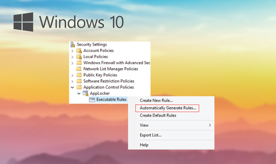Expand the Account Policies node
Image resolution: width=276 pixels, height=164 pixels.
tap(73, 51)
